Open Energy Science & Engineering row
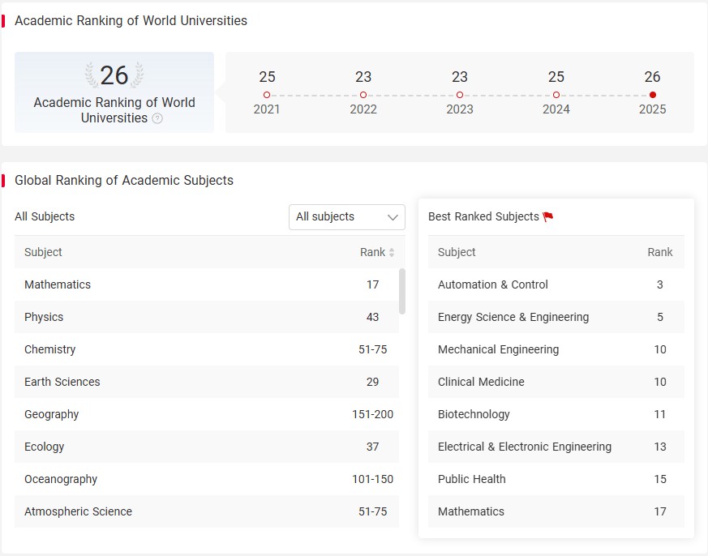 tap(556, 317)
